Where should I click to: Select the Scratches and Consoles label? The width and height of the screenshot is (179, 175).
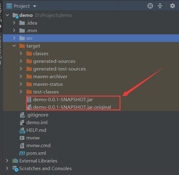click(x=45, y=168)
